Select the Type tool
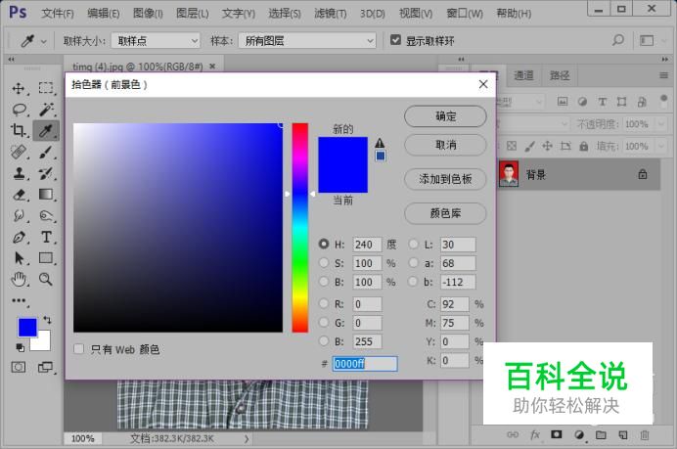Screen dimensions: 677x449 [46, 237]
